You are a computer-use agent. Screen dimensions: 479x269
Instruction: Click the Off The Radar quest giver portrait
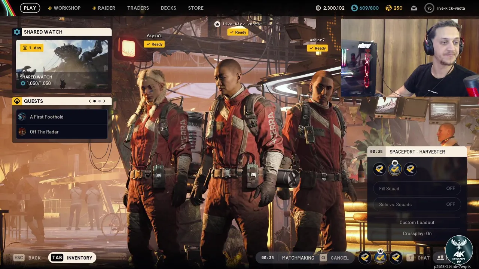click(x=22, y=132)
